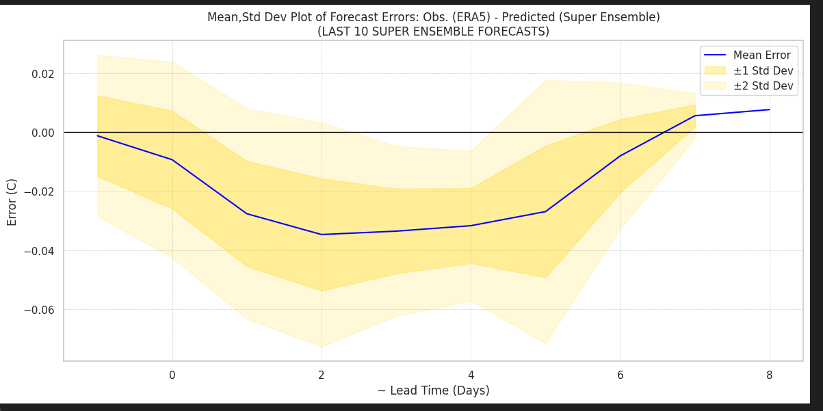Select the "±1 Std Dev" legend label text

coord(763,70)
